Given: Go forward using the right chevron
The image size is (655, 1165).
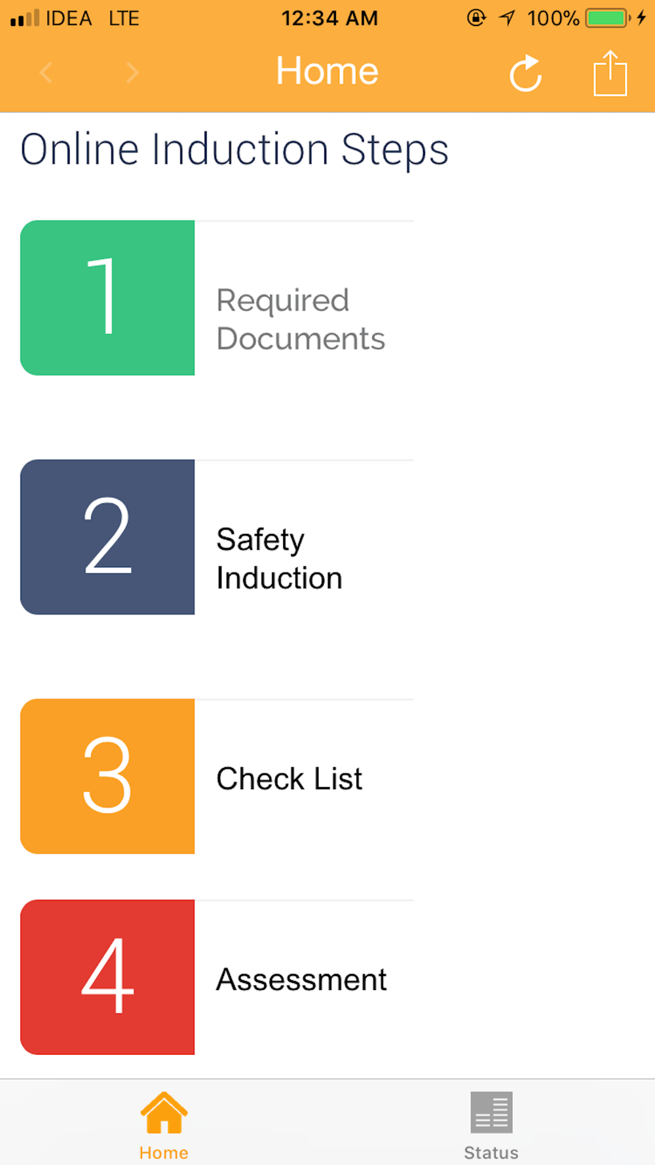Looking at the screenshot, I should point(132,72).
